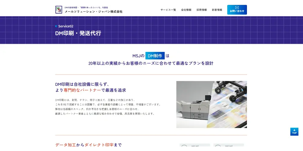303x151 pixels.
Task: Click the お問い合わせ contact button
Action: coord(237,10)
